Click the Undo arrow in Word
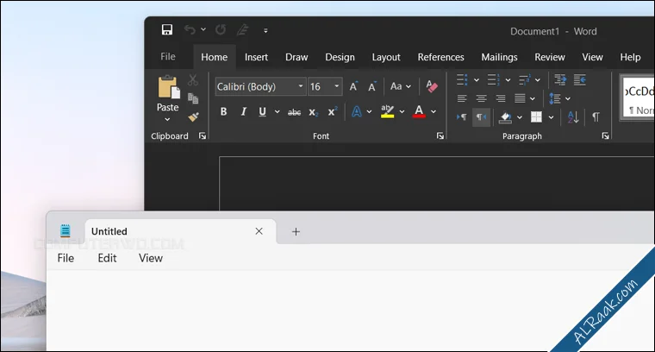Screen dimensions: 655x352 (190, 29)
